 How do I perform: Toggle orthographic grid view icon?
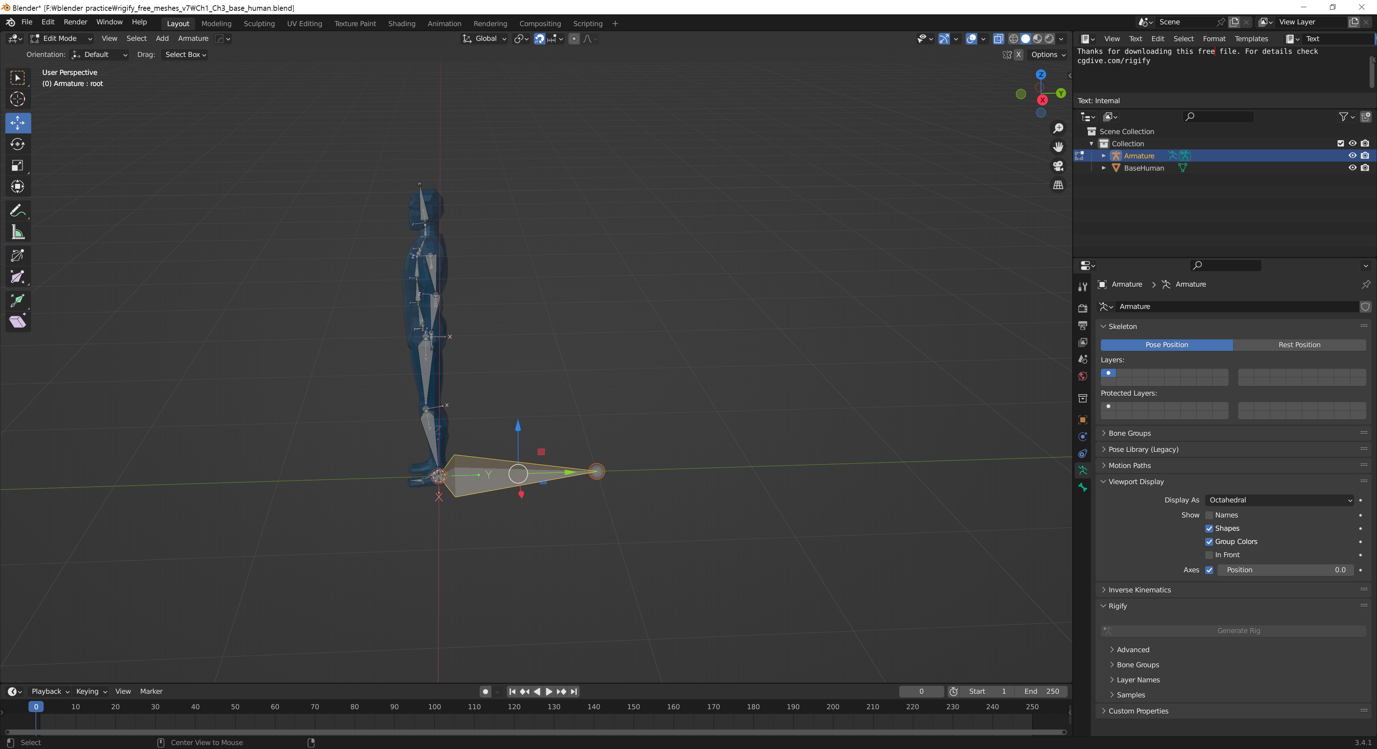(x=1058, y=185)
